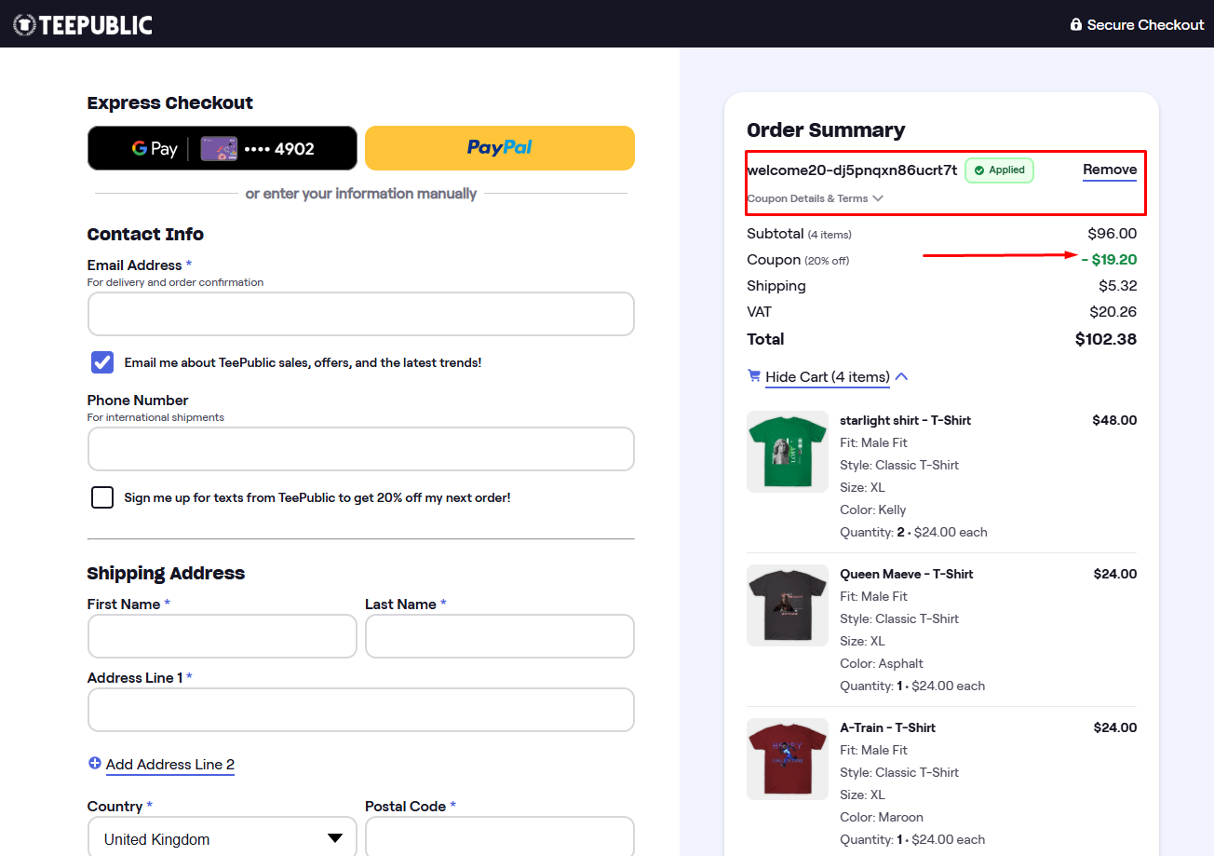Click into the First Name field

tap(223, 636)
